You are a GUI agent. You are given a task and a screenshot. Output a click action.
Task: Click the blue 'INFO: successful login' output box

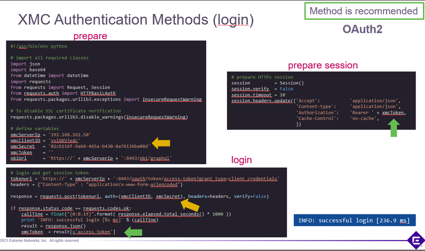(354, 220)
